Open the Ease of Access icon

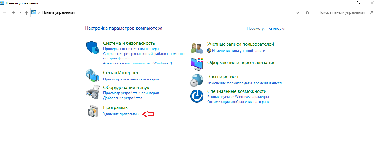pyautogui.click(x=197, y=96)
